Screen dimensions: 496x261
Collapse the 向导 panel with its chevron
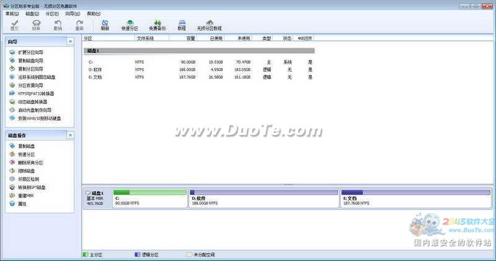[x=70, y=41]
